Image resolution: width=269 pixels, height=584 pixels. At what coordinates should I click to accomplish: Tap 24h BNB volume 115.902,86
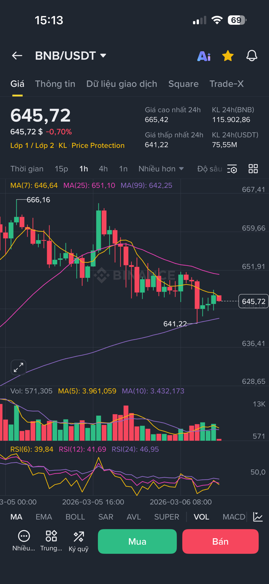pos(231,120)
